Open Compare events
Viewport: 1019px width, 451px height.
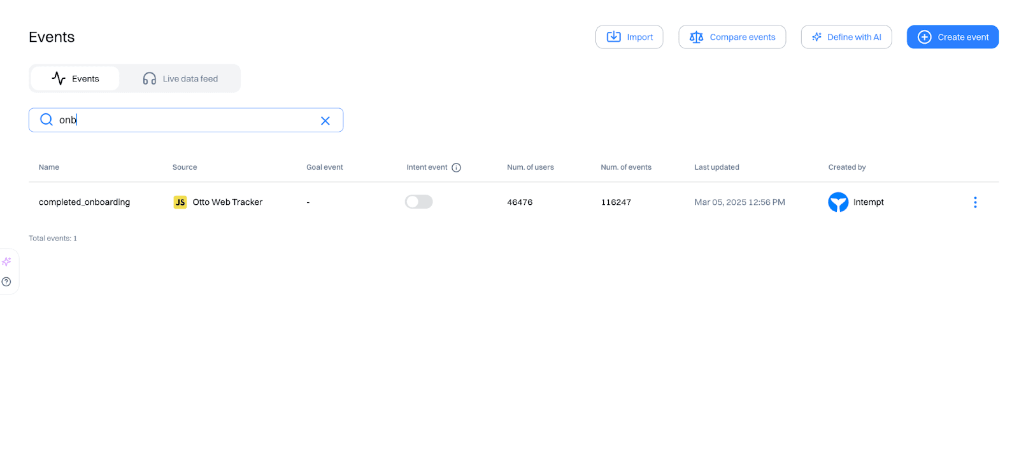coord(732,37)
